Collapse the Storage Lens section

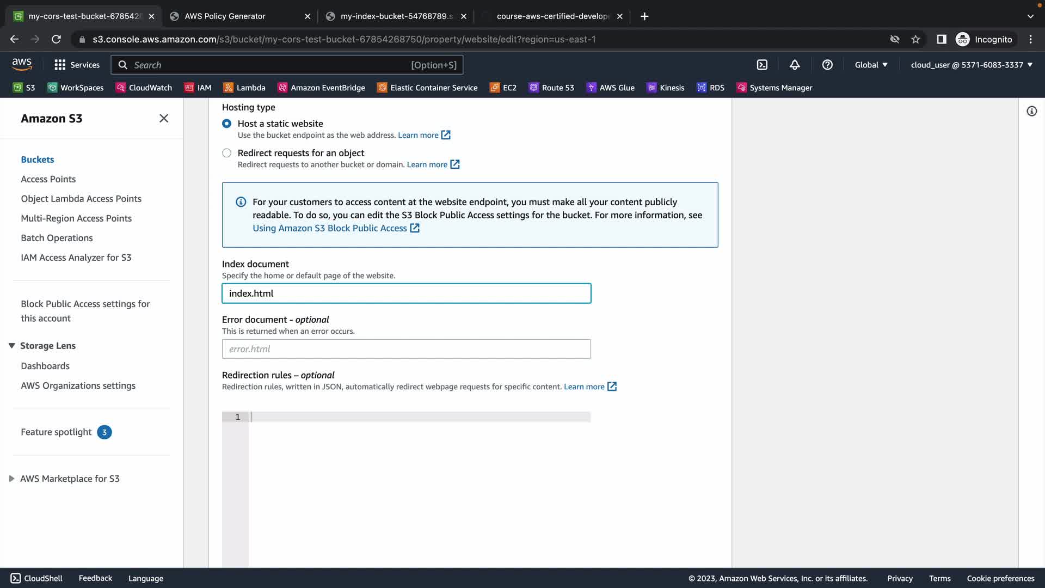pos(11,346)
